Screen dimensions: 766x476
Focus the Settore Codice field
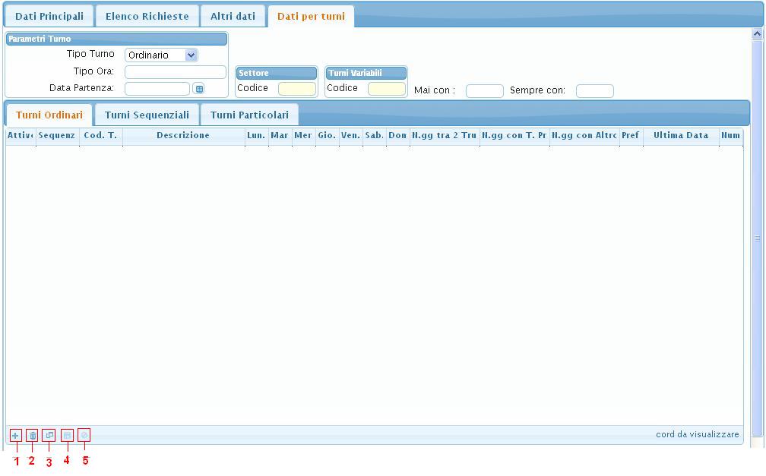click(296, 89)
